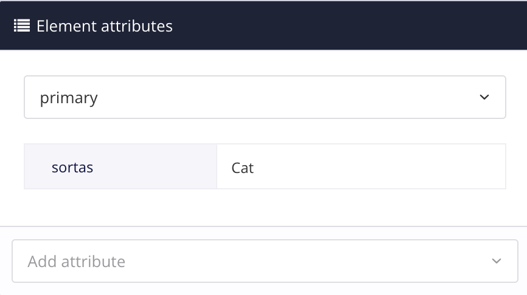Focus the Cat attribute value
Image resolution: width=527 pixels, height=295 pixels.
coord(243,168)
